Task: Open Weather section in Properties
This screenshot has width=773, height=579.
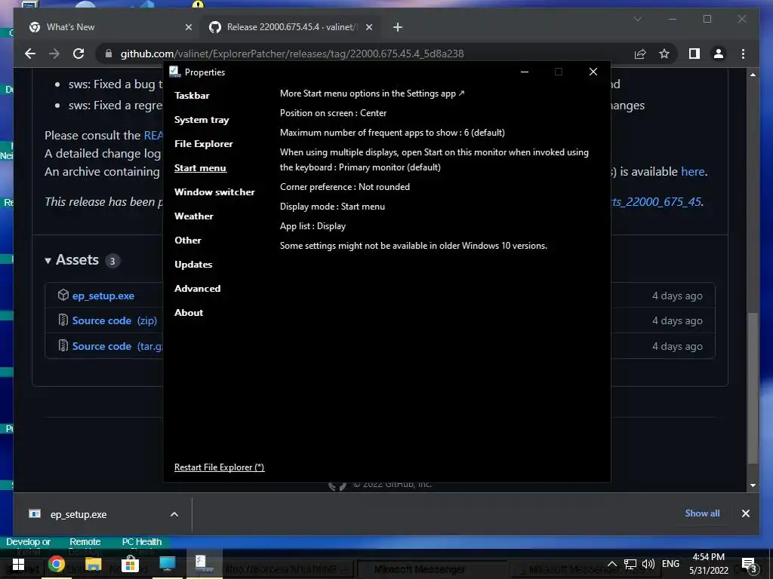Action: coord(194,216)
